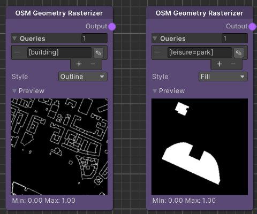Viewport: 257px width, 214px height.
Task: Click the Queries count field in left node
Action: [94, 38]
